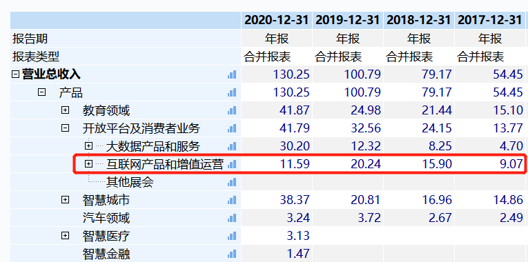Open chart icon for 营业总收入 row
Screen dimensions: 528x262
click(x=232, y=74)
